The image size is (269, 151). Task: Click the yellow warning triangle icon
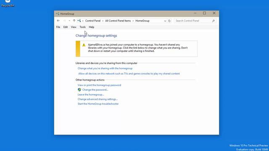pyautogui.click(x=84, y=45)
